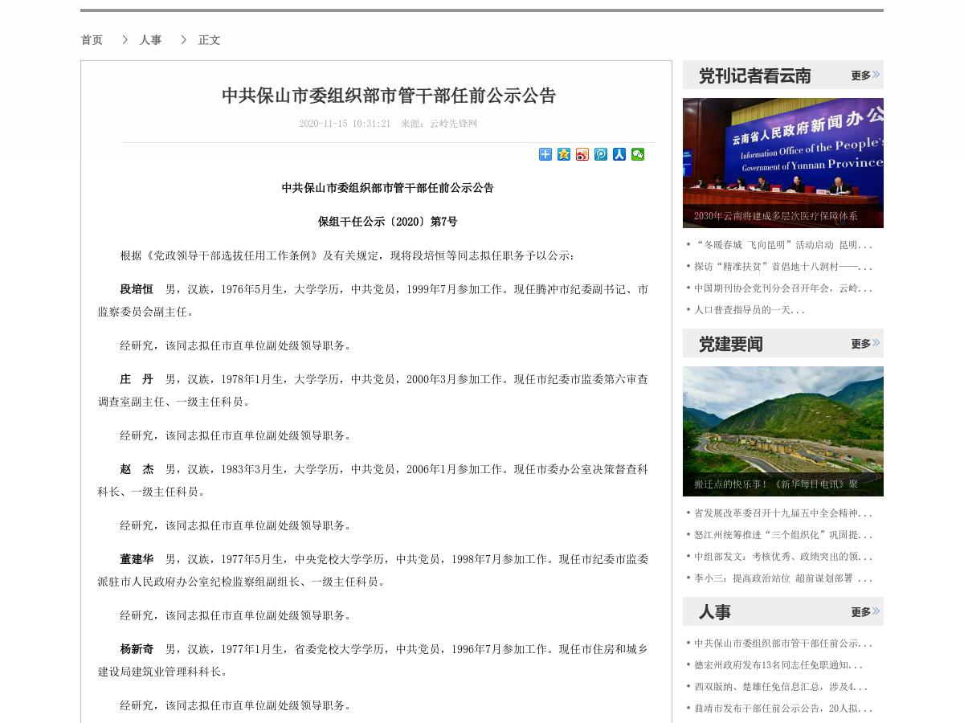Image resolution: width=964 pixels, height=723 pixels.
Task: Expand the 更多 link of the 人事 section
Action: tap(864, 611)
